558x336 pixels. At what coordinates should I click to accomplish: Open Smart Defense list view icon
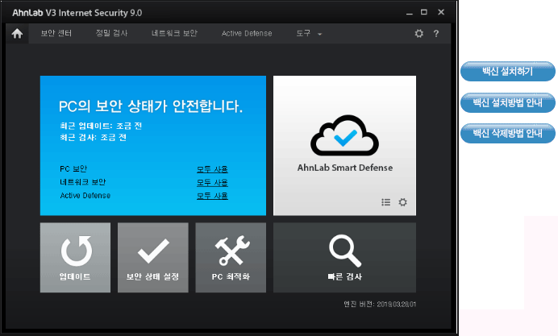coord(385,202)
